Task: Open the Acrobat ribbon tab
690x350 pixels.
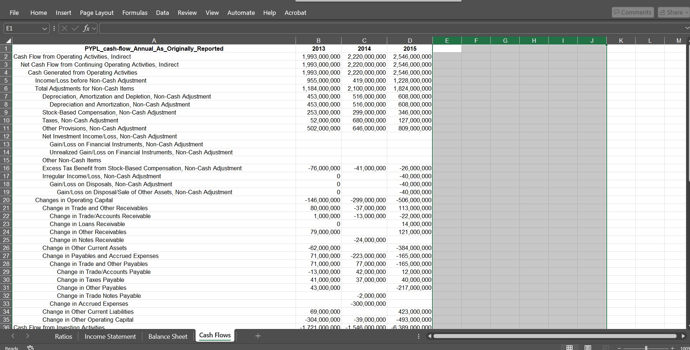Action: (296, 13)
